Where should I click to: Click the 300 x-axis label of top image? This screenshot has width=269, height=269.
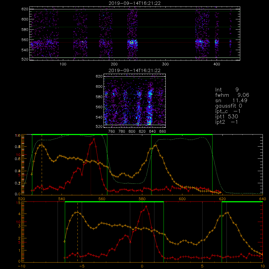pos(165,64)
